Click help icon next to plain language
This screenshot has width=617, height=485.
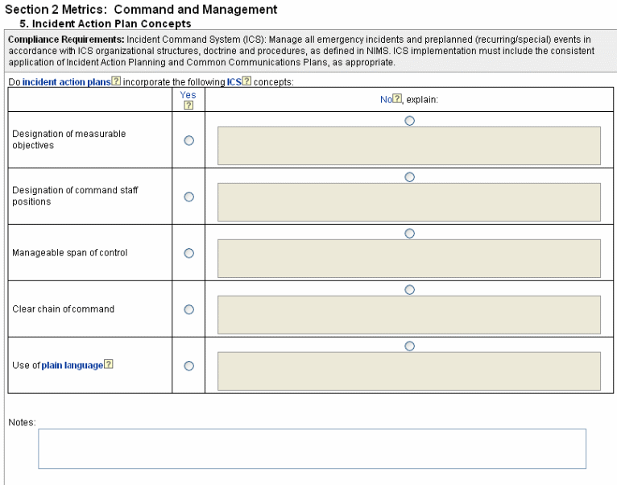tap(109, 365)
